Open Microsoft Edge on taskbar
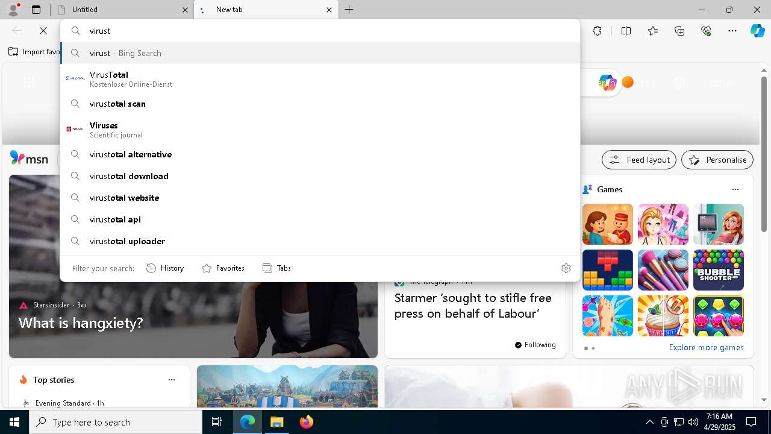Screen dimensions: 771x434 point(248,422)
